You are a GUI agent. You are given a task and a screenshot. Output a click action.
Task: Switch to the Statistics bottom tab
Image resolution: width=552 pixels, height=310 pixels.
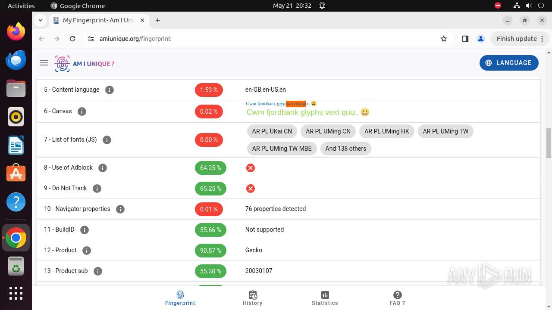325,298
